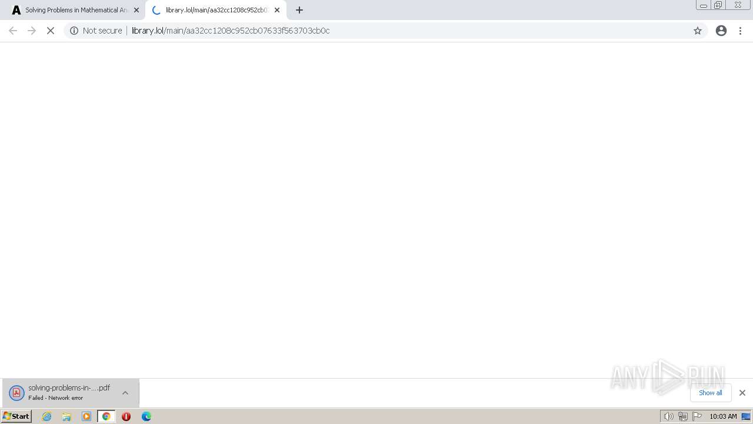This screenshot has height=424, width=753.
Task: View Not secure site information
Action: coord(96,31)
